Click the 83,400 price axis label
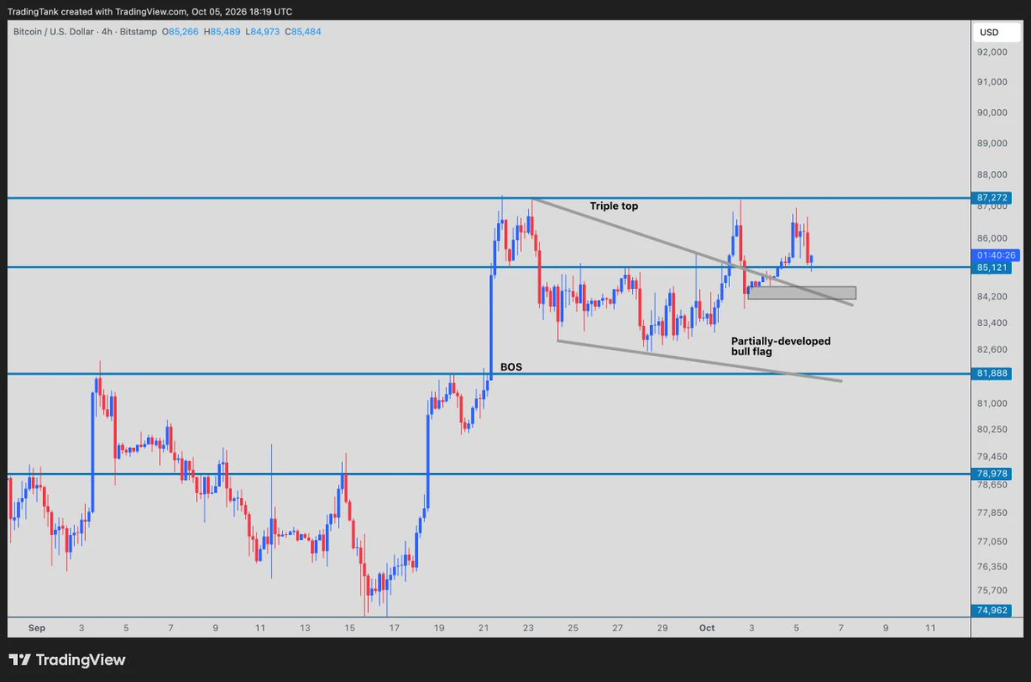Image resolution: width=1031 pixels, height=682 pixels. tap(991, 323)
